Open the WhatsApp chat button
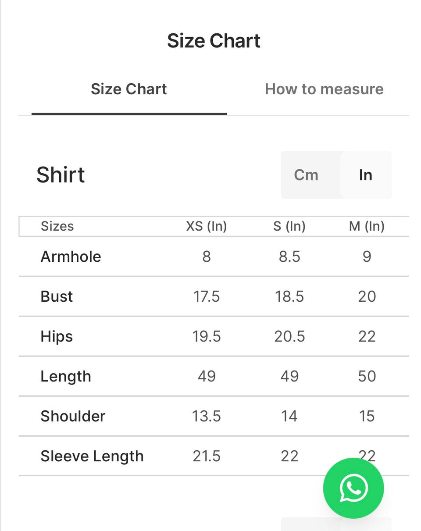Screen dimensions: 421x531 click(353, 488)
